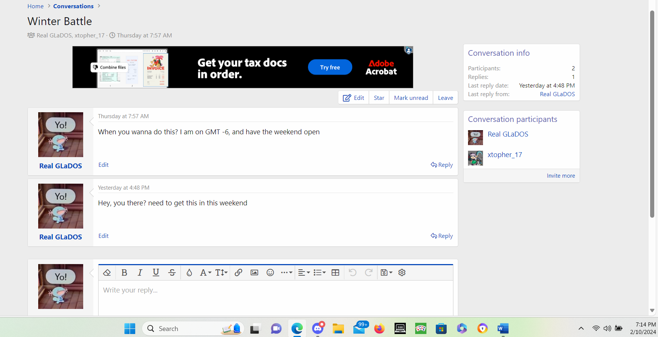The height and width of the screenshot is (337, 658).
Task: Mark the conversation unread
Action: pos(411,98)
